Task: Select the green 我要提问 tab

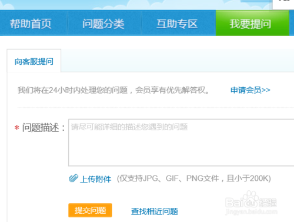Action: pyautogui.click(x=252, y=23)
